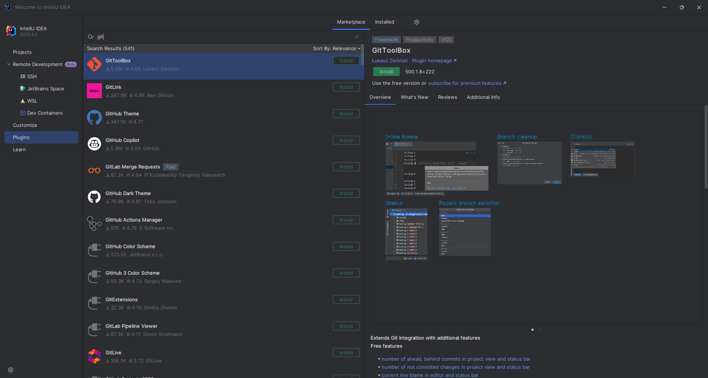Click the Paid tag on GitLab Merge Requests
Viewport: 708px width, 378px height.
(171, 167)
